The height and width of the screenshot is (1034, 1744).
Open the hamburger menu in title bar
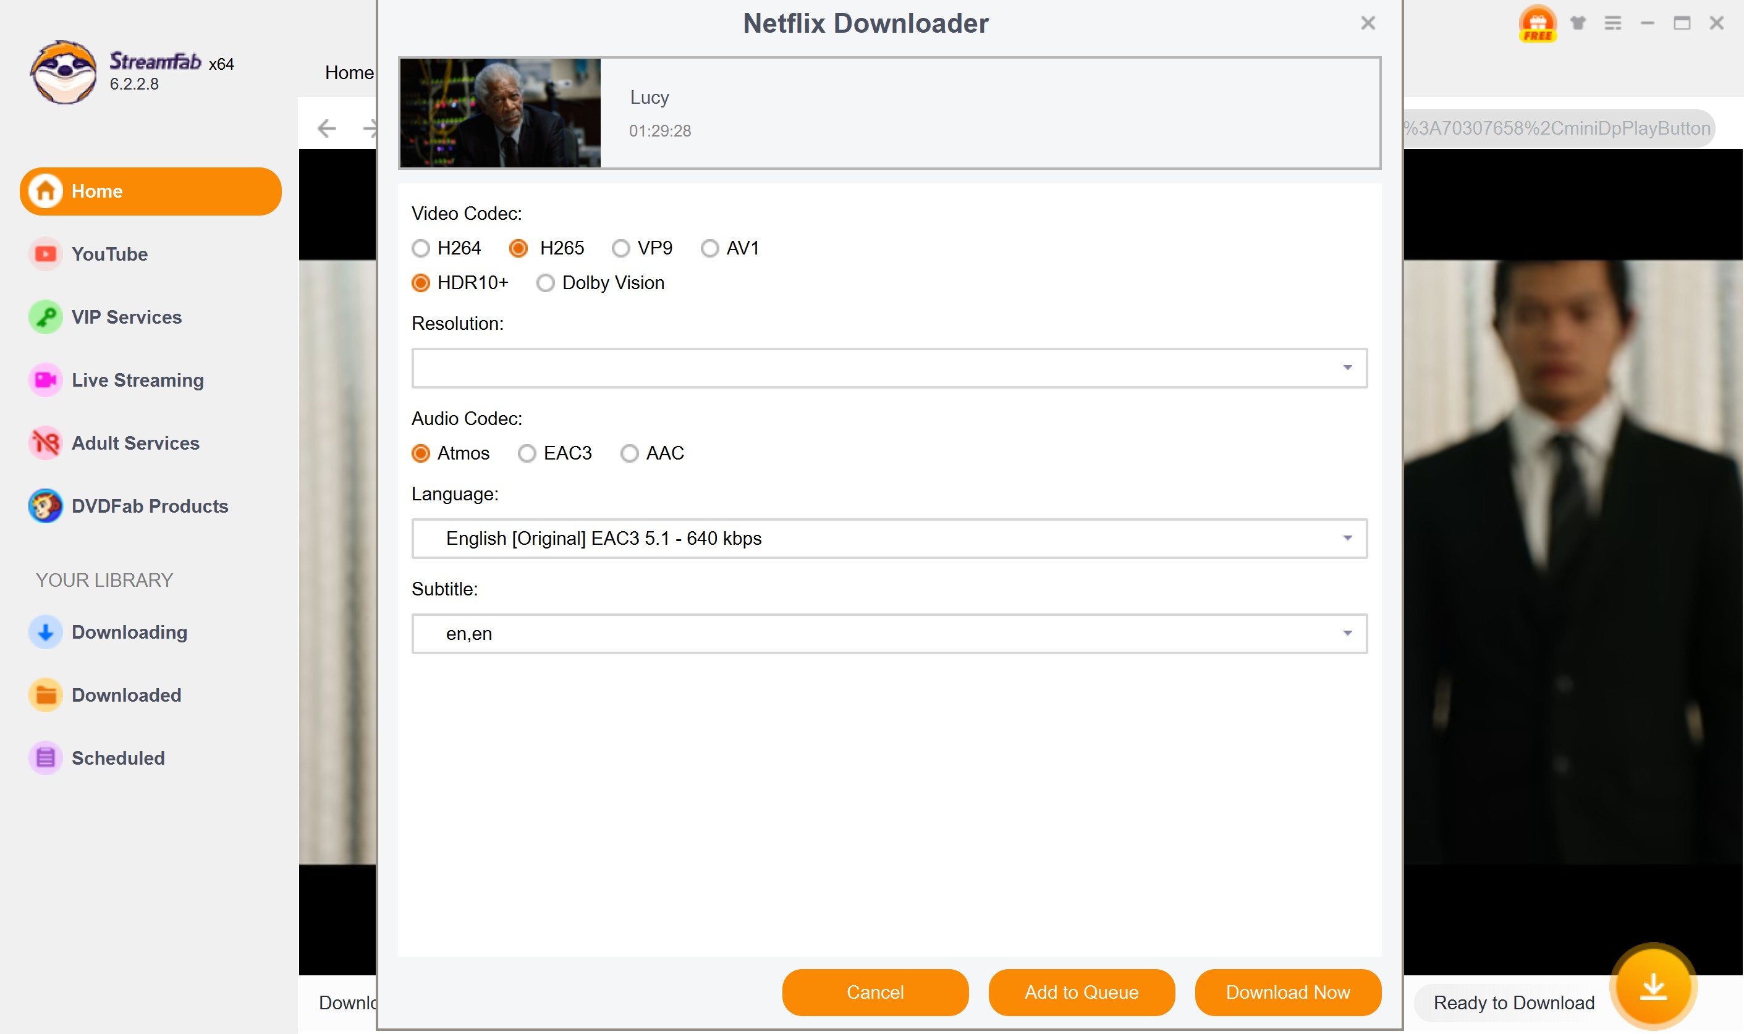1612,23
